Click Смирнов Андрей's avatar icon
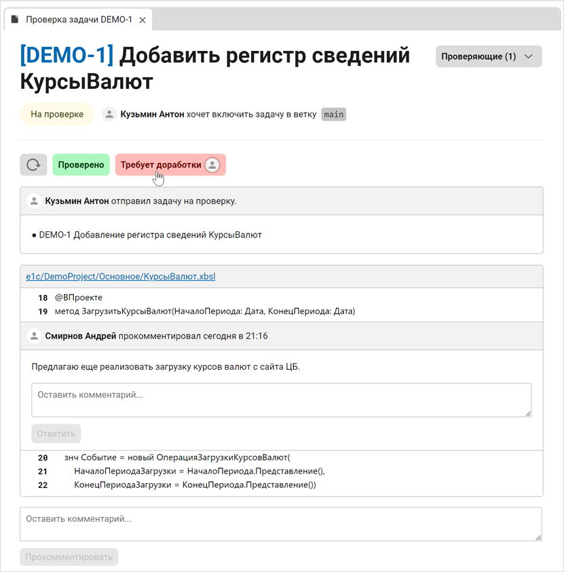Screen dimensions: 564x572 tap(34, 336)
